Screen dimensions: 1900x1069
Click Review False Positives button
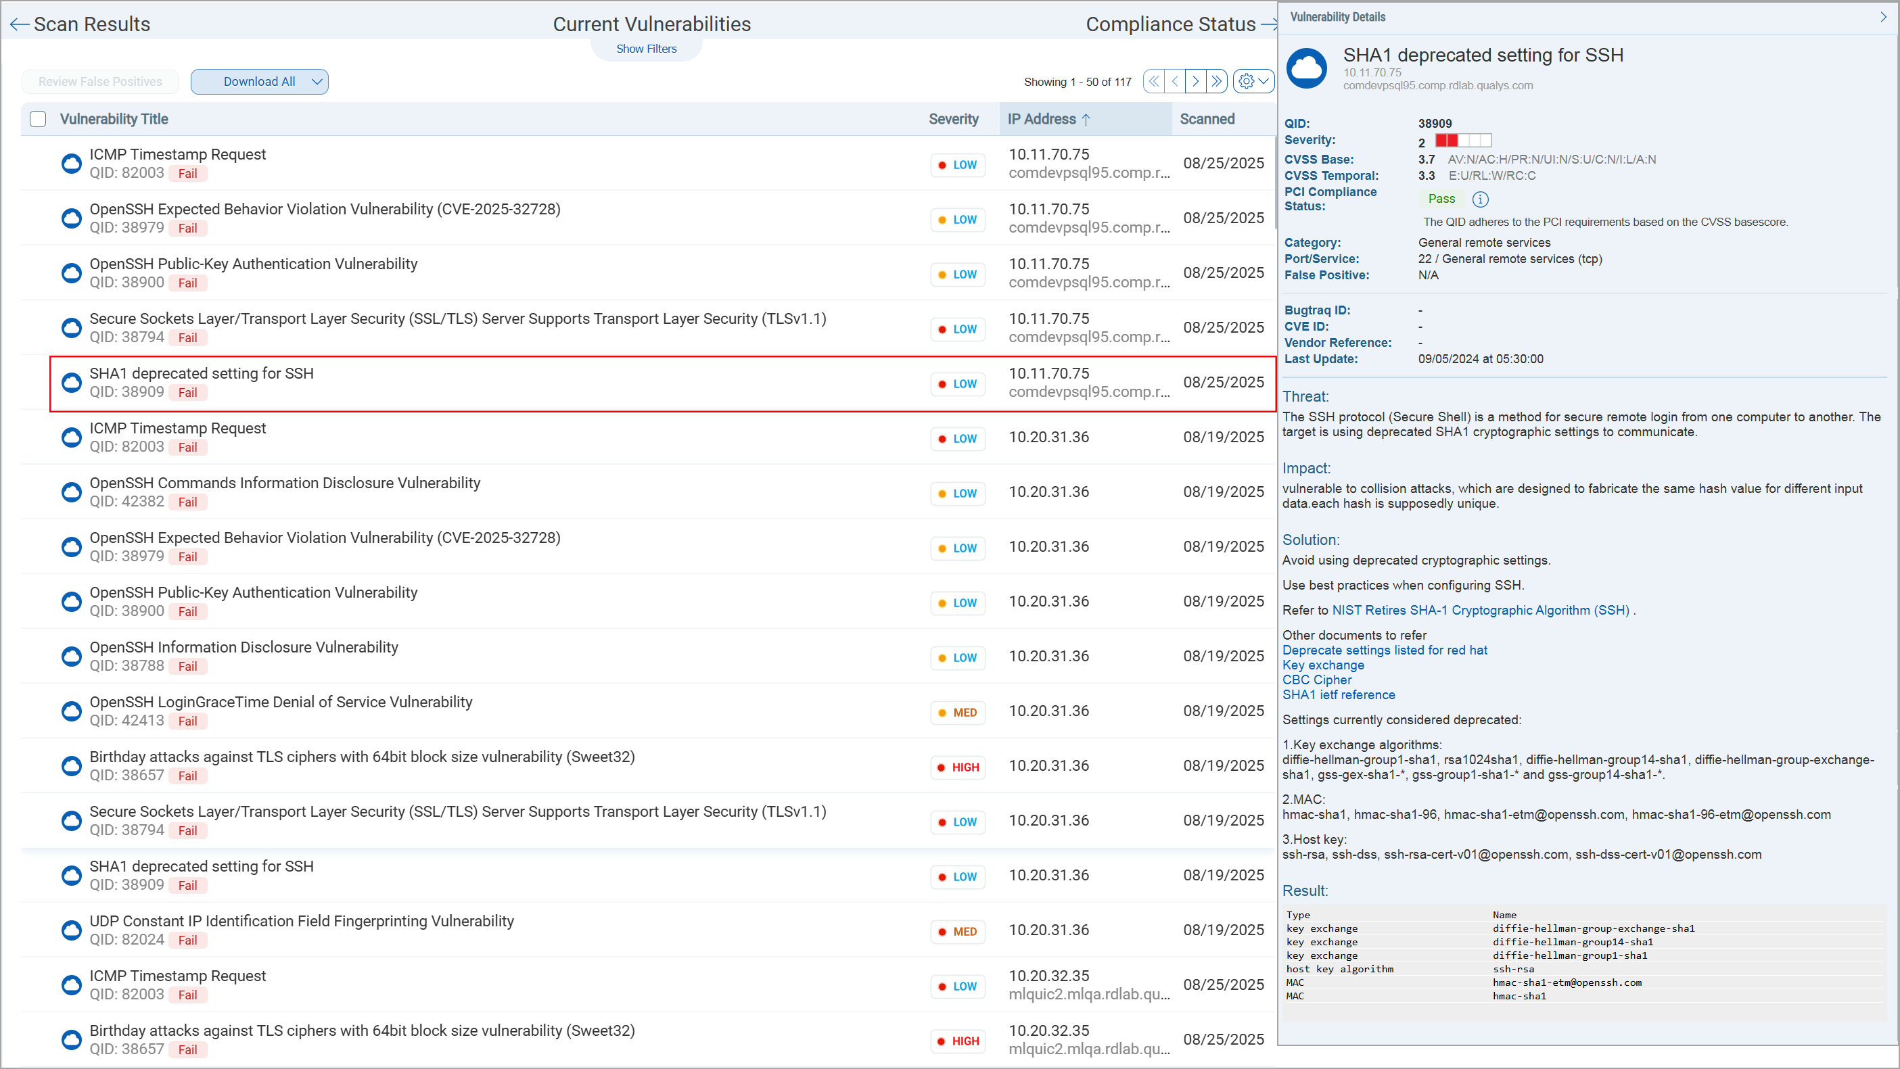[100, 82]
